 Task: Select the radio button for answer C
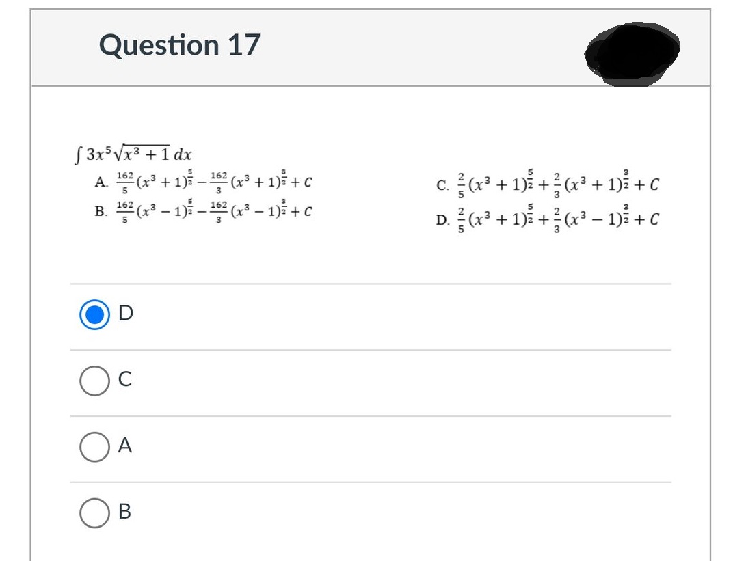[x=94, y=382]
